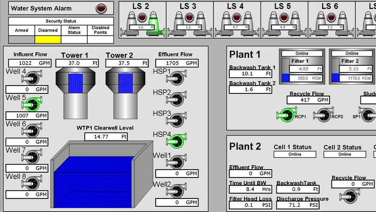Select the Well1 pump icon
The image size is (376, 212).
(x=177, y=162)
